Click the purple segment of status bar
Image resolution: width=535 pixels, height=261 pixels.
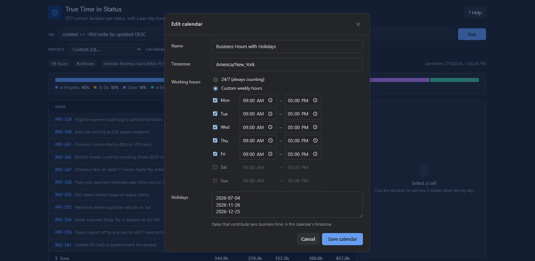point(399,80)
